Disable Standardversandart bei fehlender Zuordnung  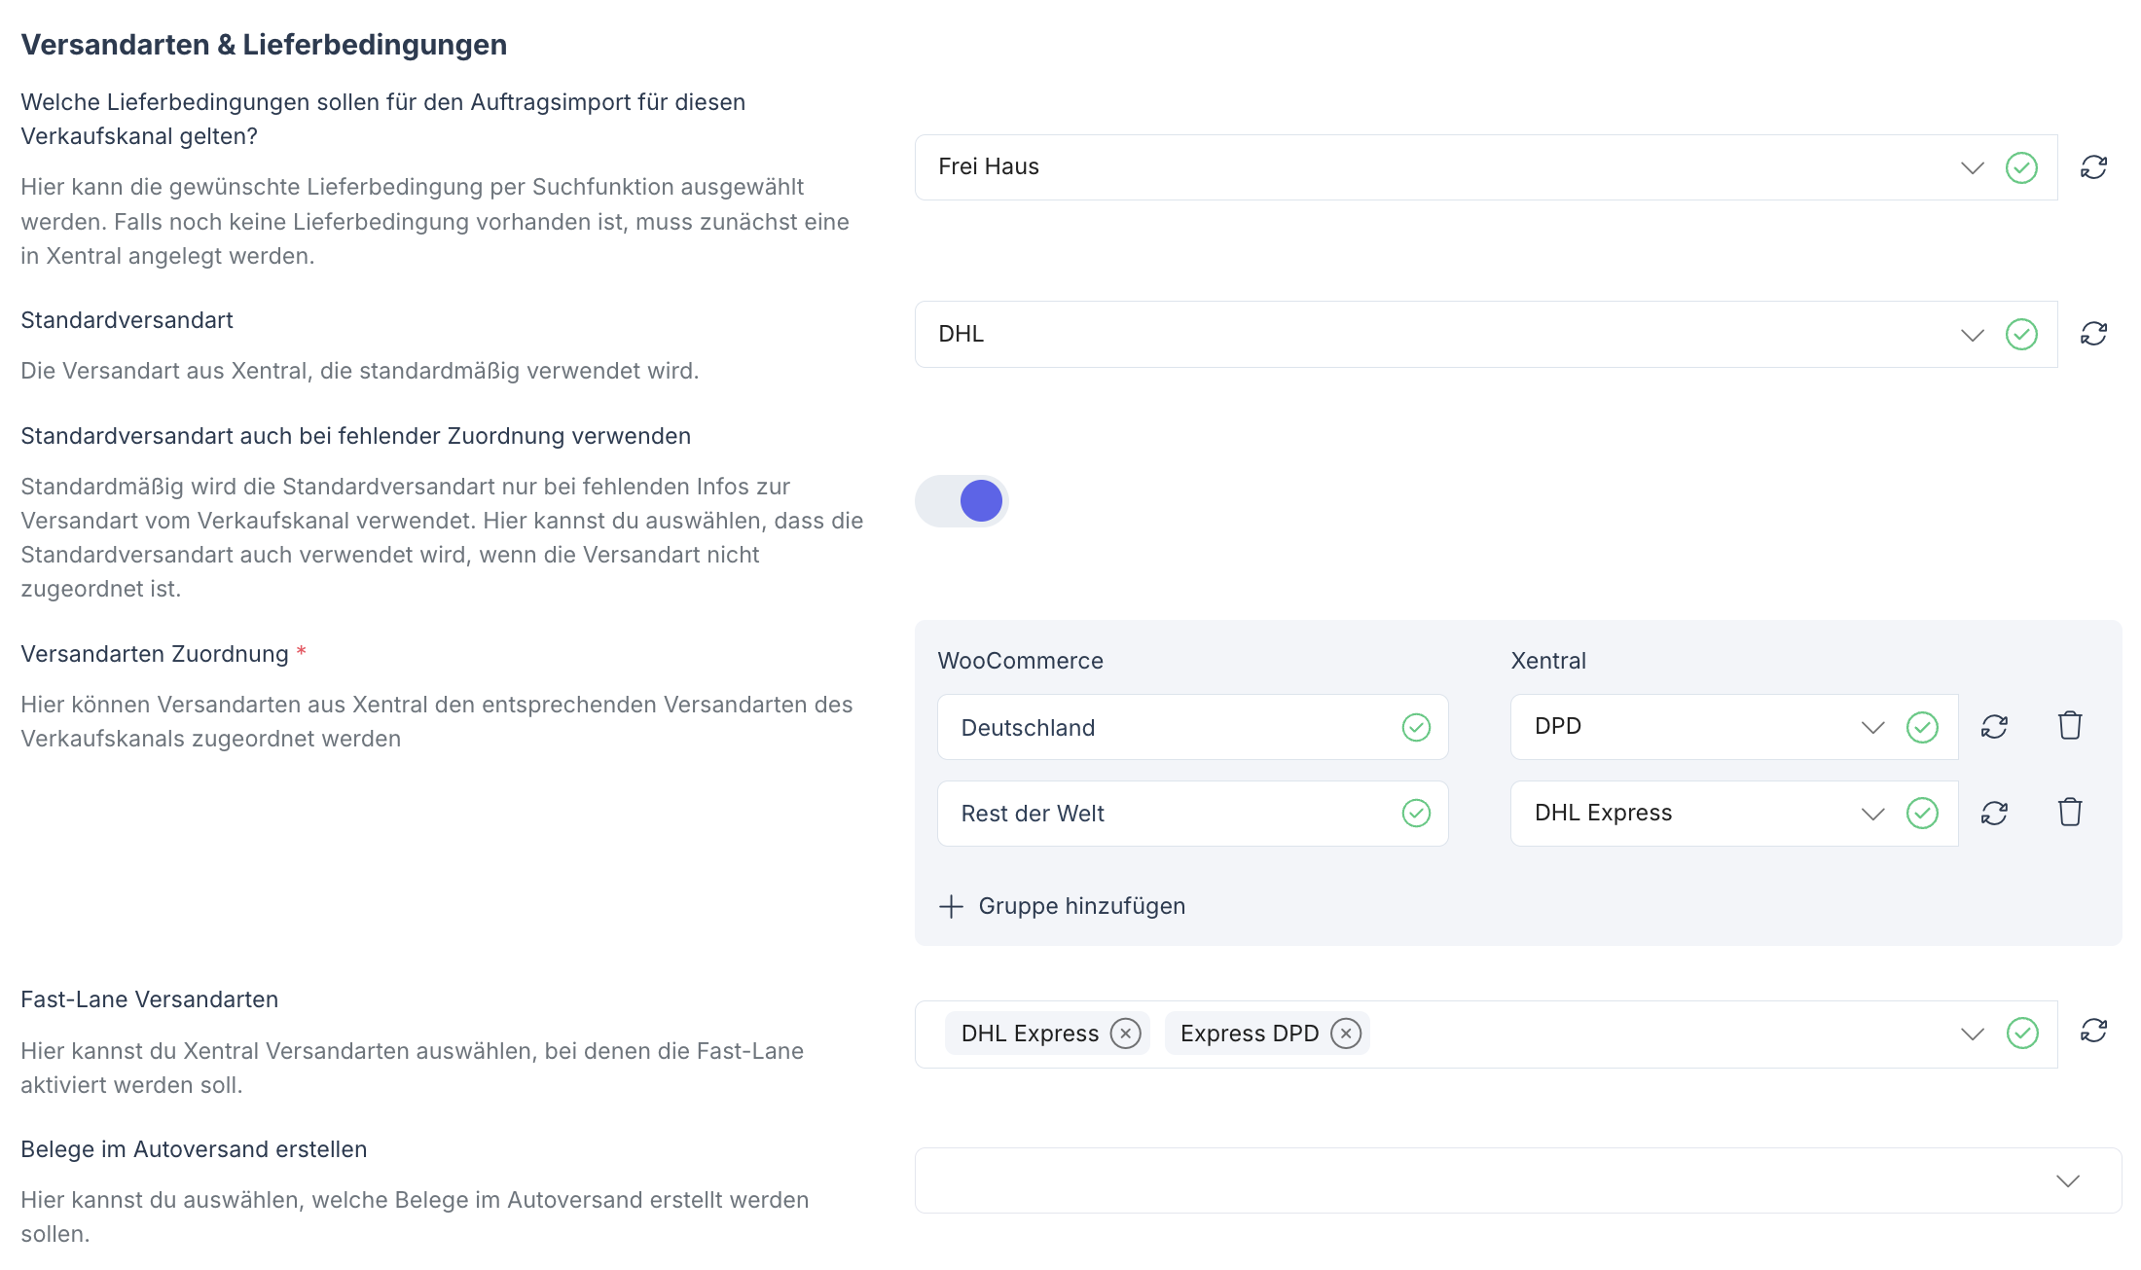(x=962, y=500)
